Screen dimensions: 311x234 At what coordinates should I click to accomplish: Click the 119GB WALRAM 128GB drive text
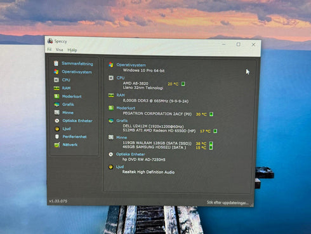157,143
